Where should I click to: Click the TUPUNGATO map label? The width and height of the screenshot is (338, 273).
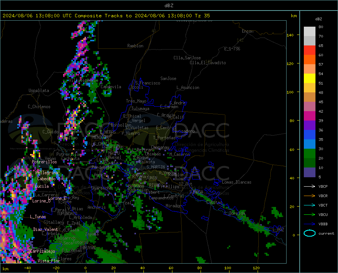coord(67,214)
